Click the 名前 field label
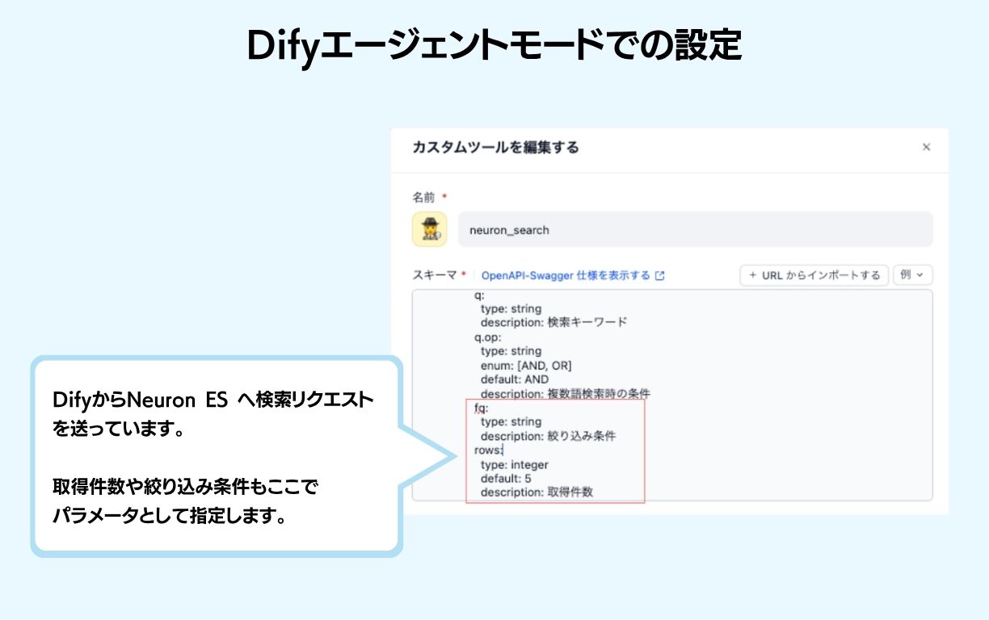 pyautogui.click(x=423, y=197)
